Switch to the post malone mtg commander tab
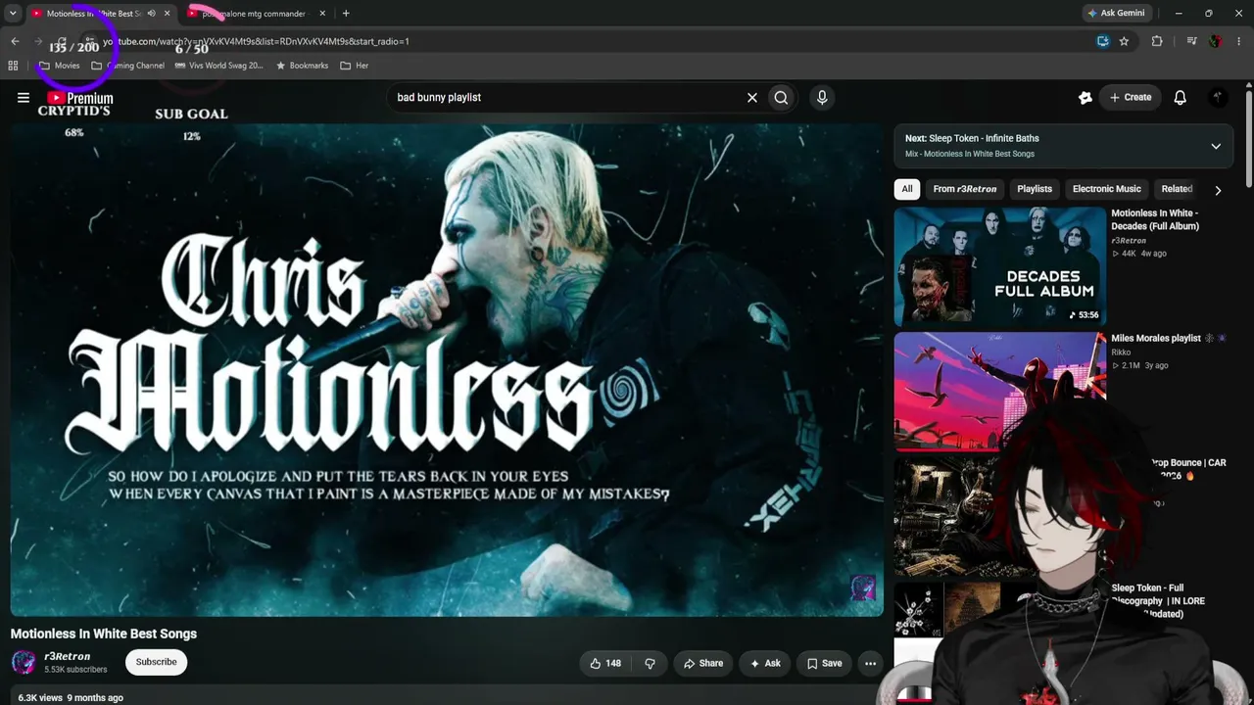The width and height of the screenshot is (1254, 705). click(254, 14)
